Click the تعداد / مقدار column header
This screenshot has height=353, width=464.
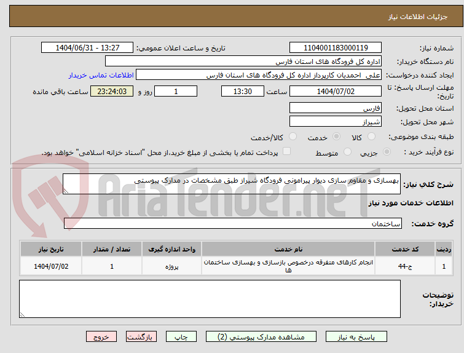point(112,249)
